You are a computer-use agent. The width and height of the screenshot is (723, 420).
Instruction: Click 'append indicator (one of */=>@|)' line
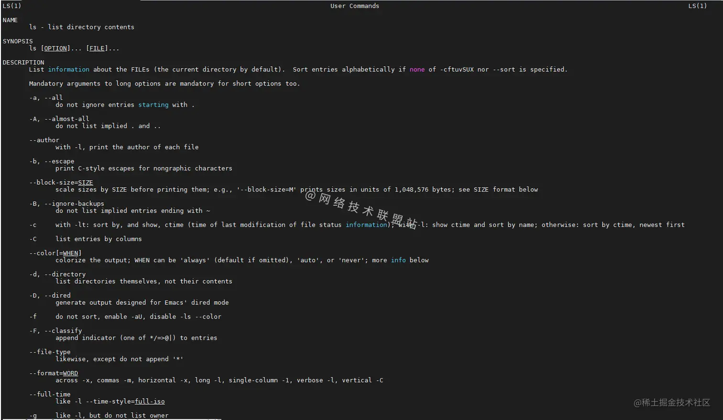pyautogui.click(x=136, y=338)
